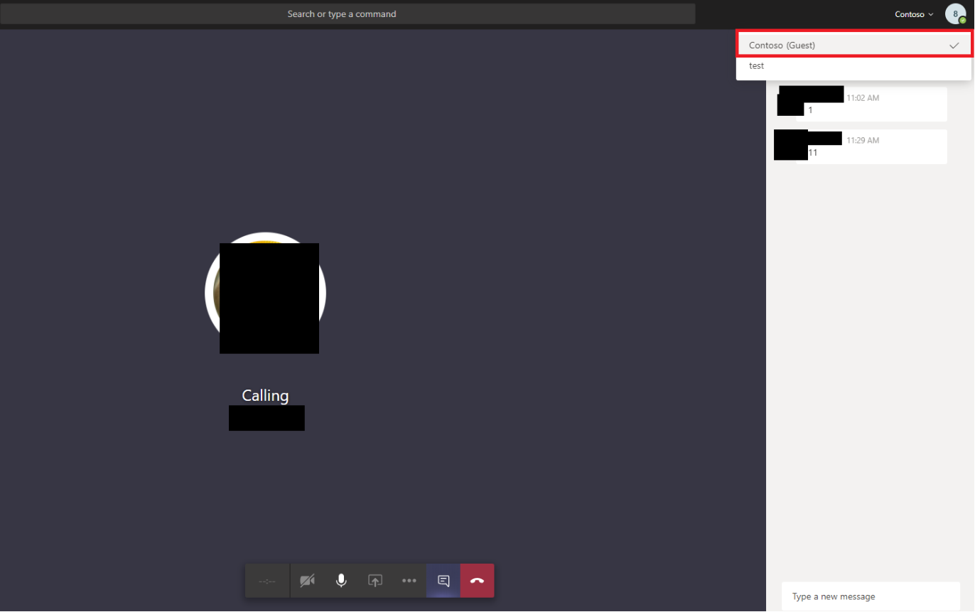Screen dimensions: 975x612
Task: Toggle the conversation chat panel
Action: click(443, 581)
